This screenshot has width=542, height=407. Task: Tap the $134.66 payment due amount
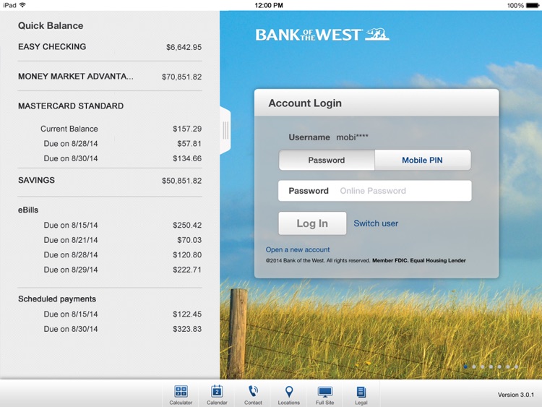click(x=187, y=158)
